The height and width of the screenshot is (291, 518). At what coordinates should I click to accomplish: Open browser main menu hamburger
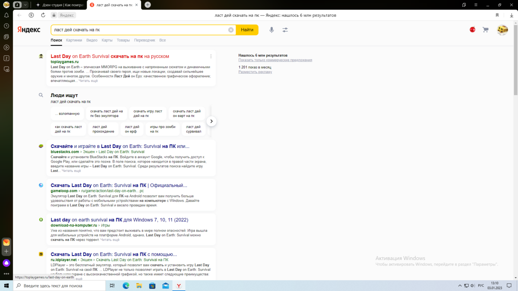pos(475,5)
